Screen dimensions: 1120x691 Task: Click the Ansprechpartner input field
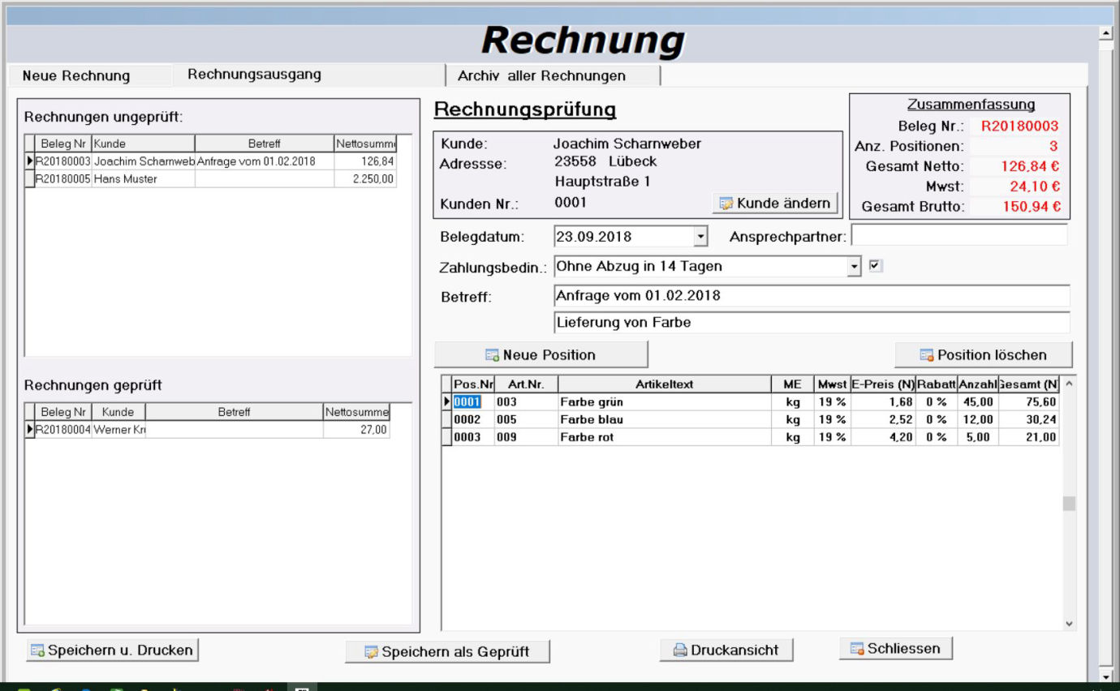click(959, 236)
